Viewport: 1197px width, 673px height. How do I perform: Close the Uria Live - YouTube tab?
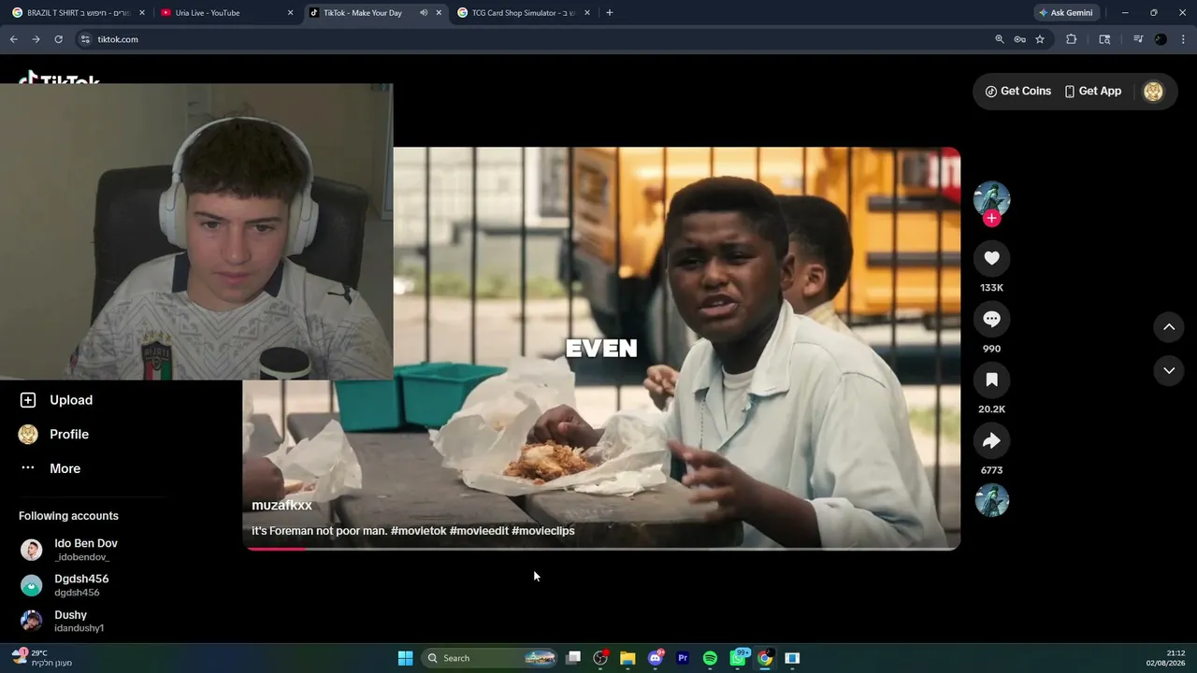tap(290, 13)
